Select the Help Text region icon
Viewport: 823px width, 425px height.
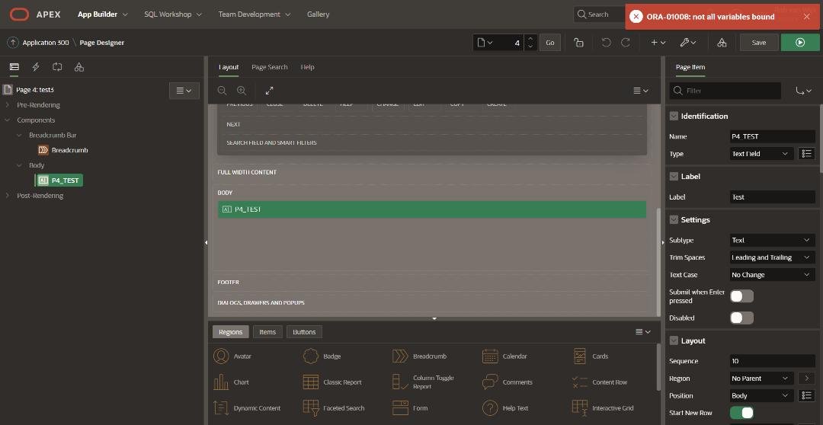coord(490,407)
